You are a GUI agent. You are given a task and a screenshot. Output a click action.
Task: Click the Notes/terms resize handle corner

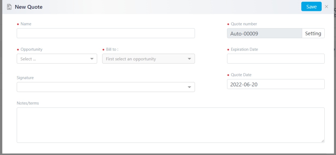click(x=323, y=141)
